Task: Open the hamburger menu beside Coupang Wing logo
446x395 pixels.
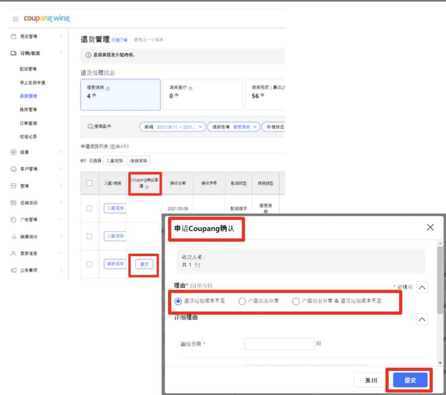Action: pos(15,19)
